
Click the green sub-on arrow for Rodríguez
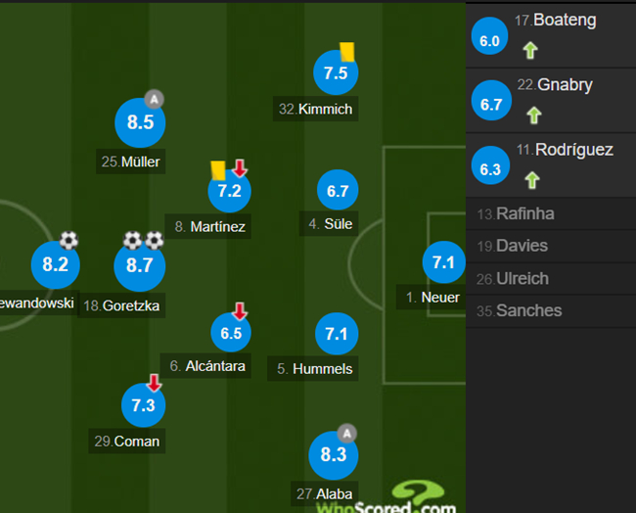[532, 180]
